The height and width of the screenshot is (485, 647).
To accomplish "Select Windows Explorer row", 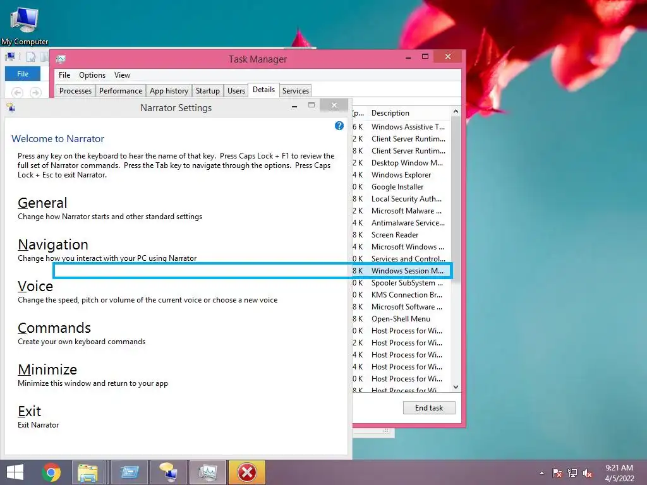I will [x=401, y=175].
